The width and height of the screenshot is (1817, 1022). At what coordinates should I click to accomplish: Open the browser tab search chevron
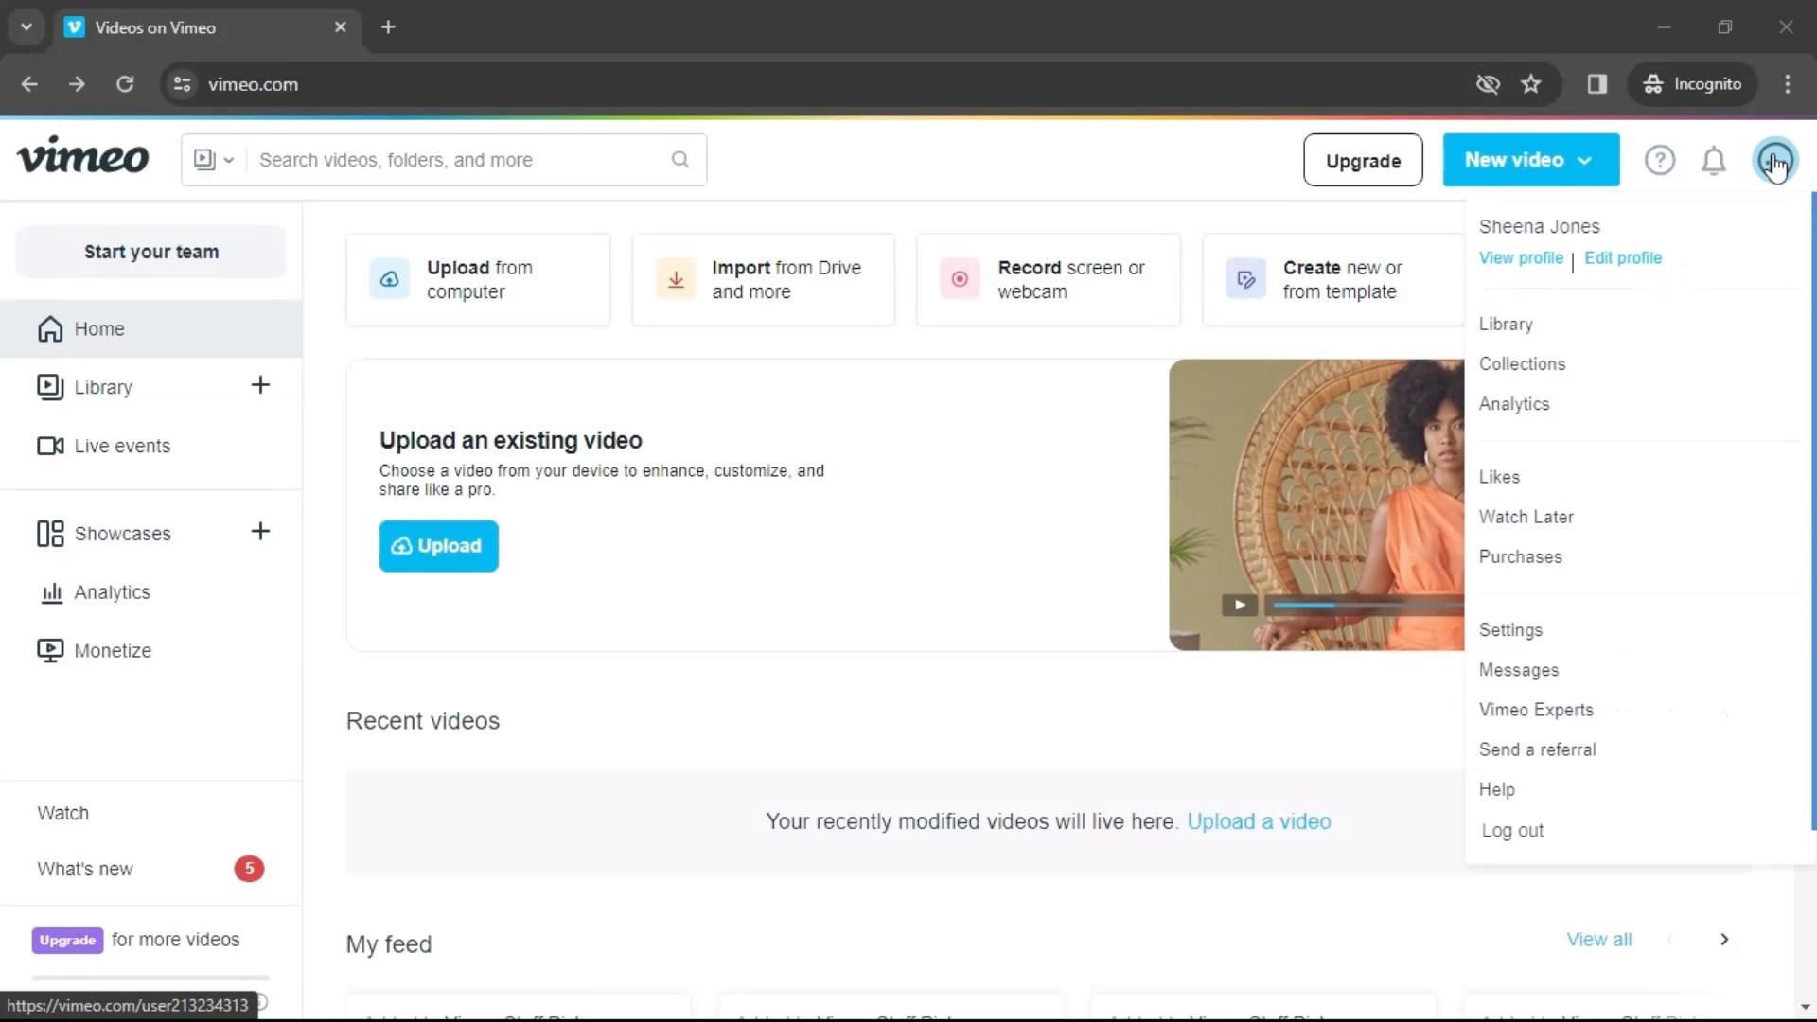pos(26,27)
